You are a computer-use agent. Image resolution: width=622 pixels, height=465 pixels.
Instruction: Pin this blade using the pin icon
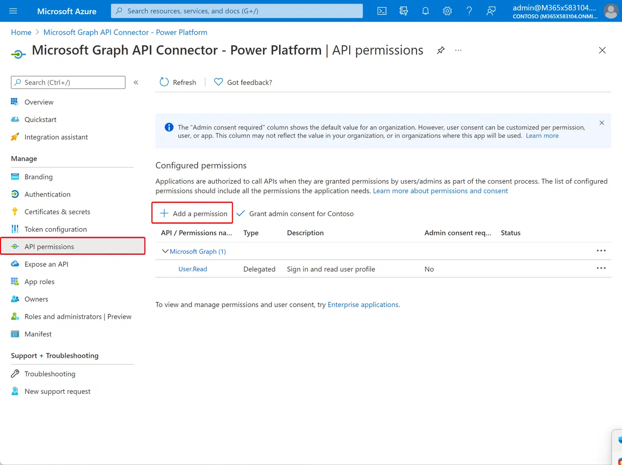click(x=441, y=50)
